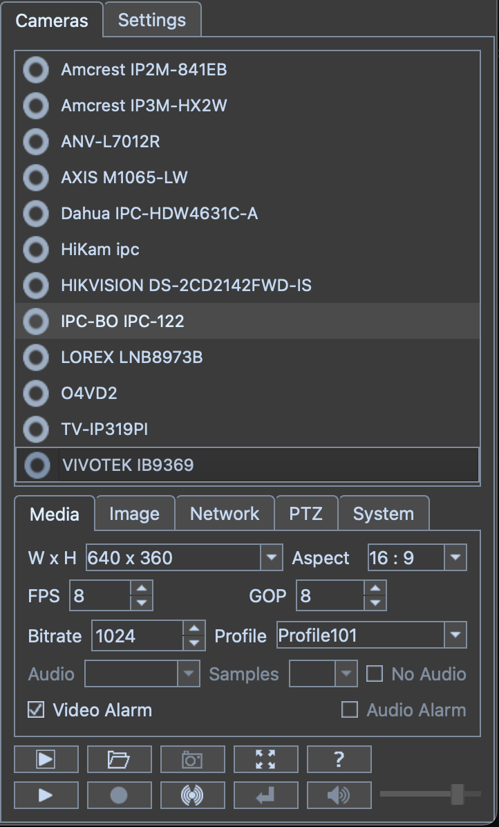Switch to the Settings tab
The height and width of the screenshot is (827, 499).
coord(152,20)
